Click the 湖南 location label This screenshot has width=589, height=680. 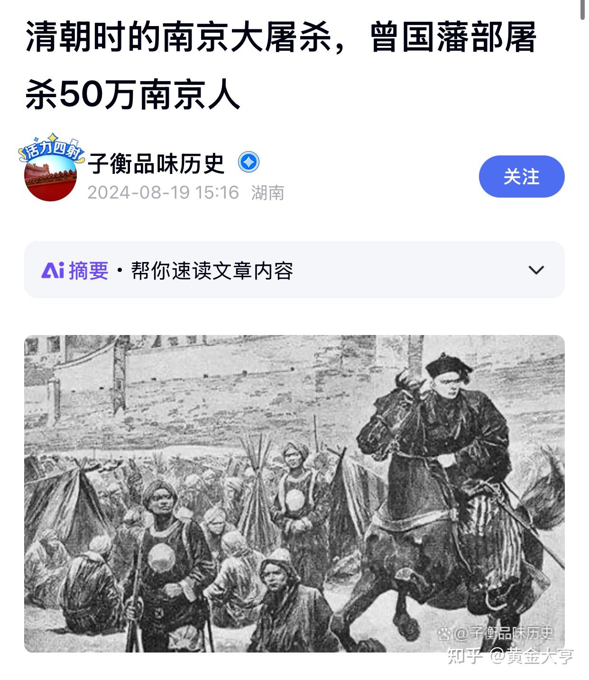(x=267, y=192)
